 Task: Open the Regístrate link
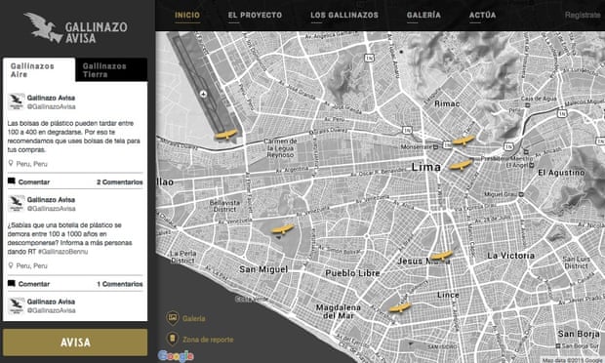coord(583,15)
